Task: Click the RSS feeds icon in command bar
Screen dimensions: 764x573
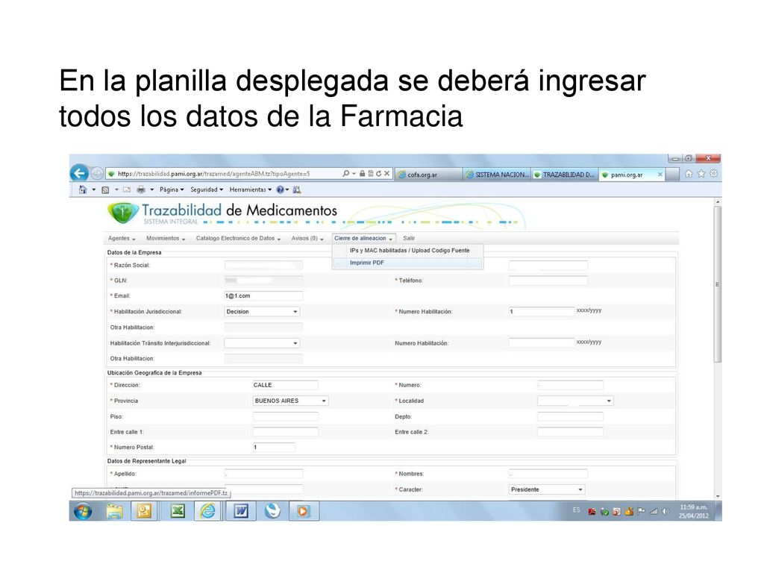Action: pos(105,190)
